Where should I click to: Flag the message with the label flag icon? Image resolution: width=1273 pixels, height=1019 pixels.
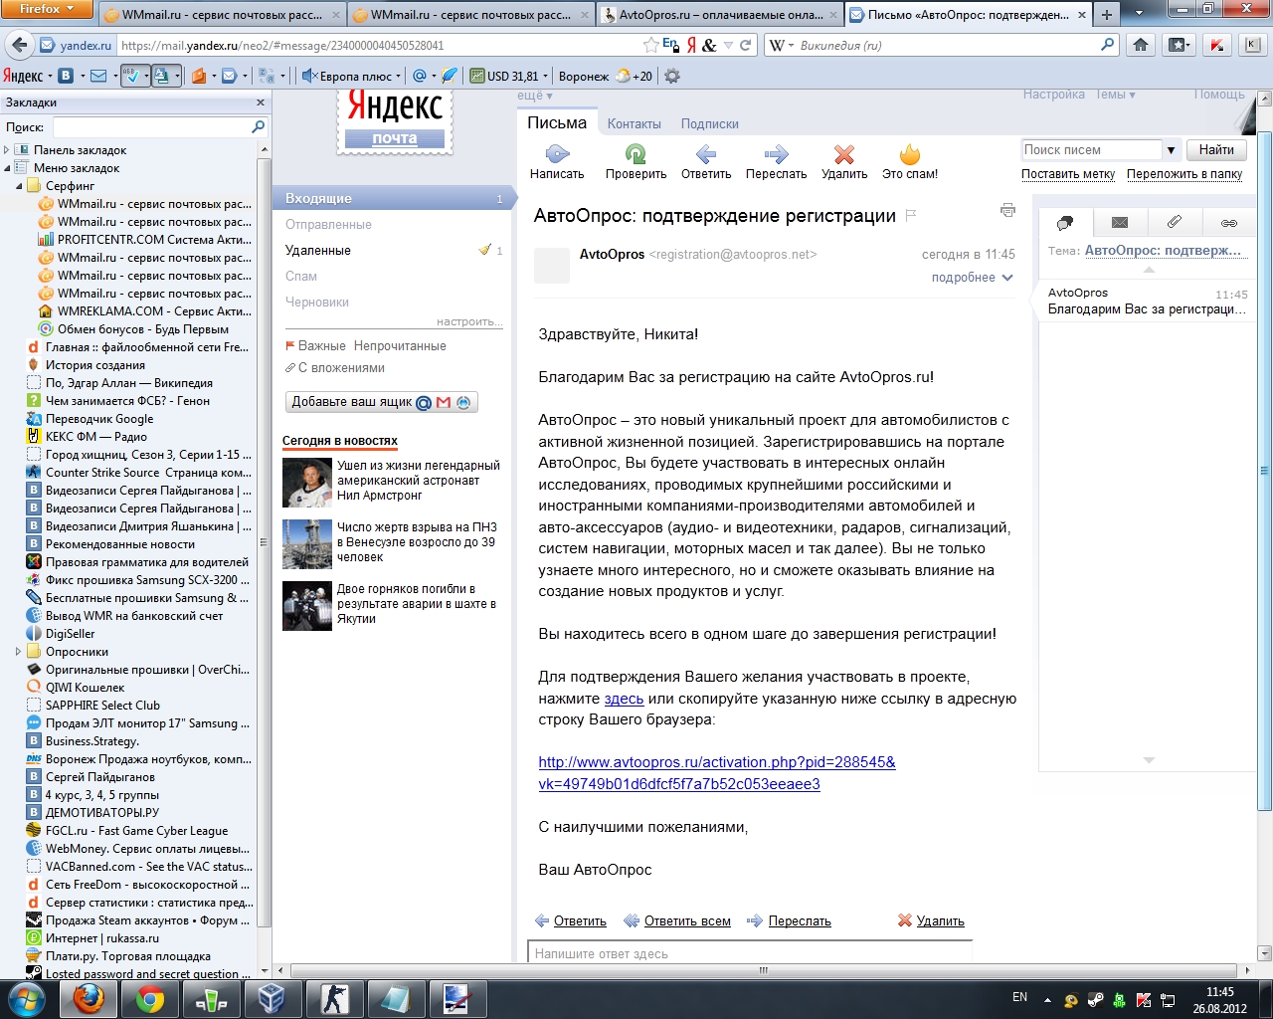911,216
